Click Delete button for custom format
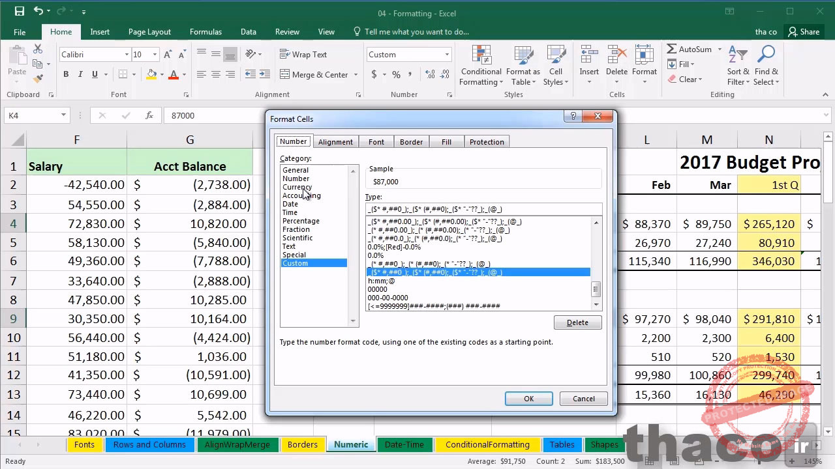Viewport: 835px width, 469px height. click(577, 322)
